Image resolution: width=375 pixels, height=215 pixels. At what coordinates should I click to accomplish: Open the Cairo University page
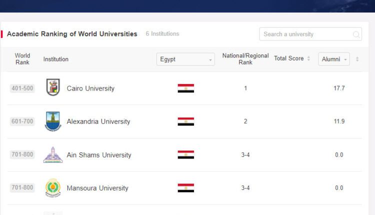pos(90,88)
